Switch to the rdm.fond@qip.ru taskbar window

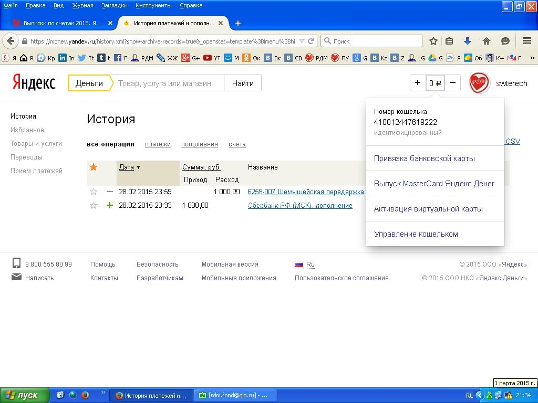(x=235, y=396)
